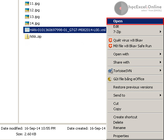Screen dimensions: 164x140
Task: Select the 13.jpg picture icon
Action: (27, 17)
